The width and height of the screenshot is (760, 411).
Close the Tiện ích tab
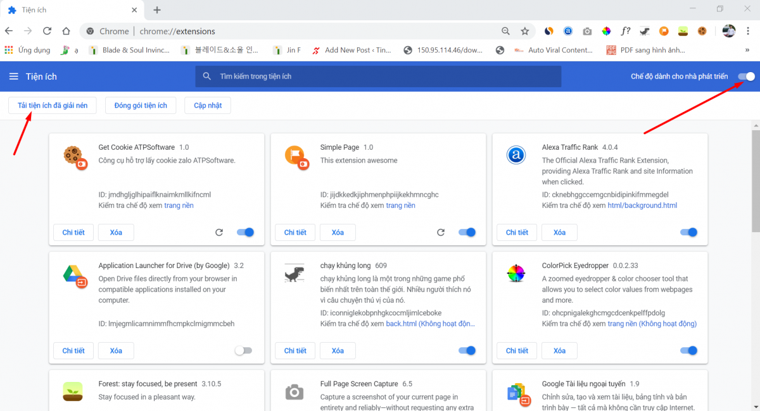(x=134, y=10)
